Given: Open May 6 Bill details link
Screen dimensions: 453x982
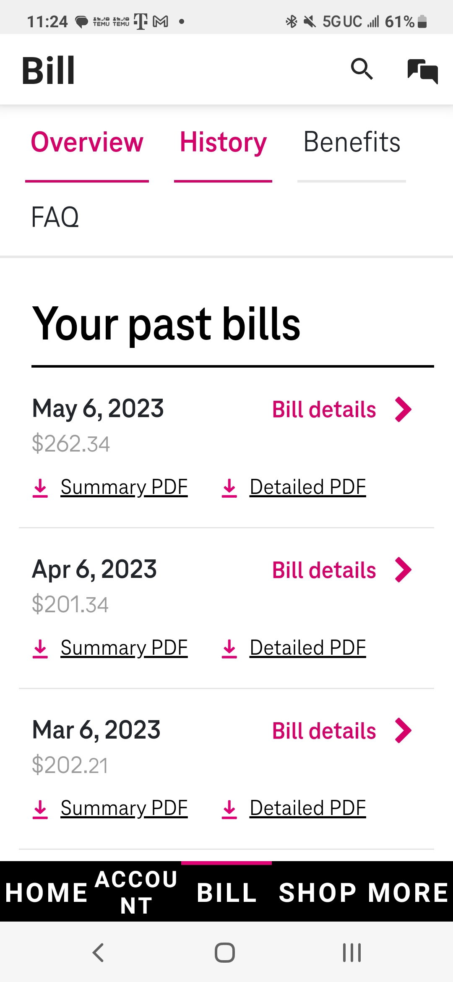Looking at the screenshot, I should [x=324, y=410].
